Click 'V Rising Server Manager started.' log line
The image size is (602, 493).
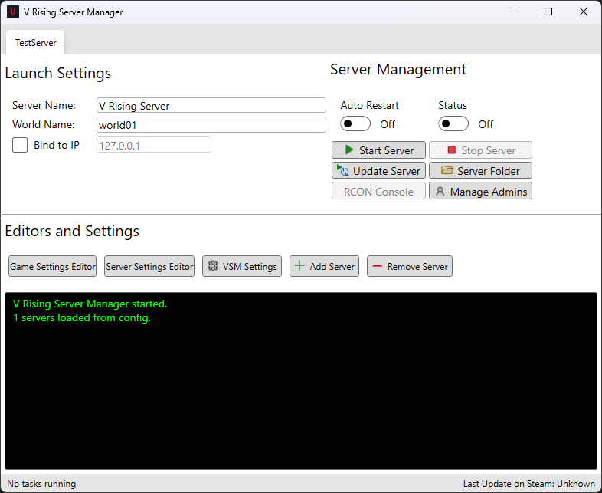click(x=90, y=304)
